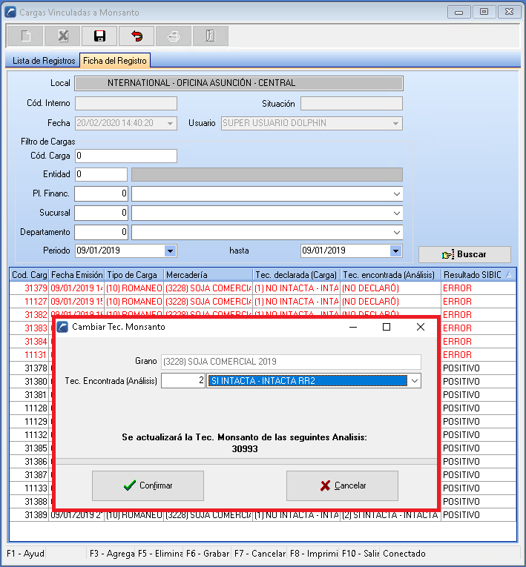Click the new record toolbar icon
Image resolution: width=526 pixels, height=567 pixels.
coord(26,36)
